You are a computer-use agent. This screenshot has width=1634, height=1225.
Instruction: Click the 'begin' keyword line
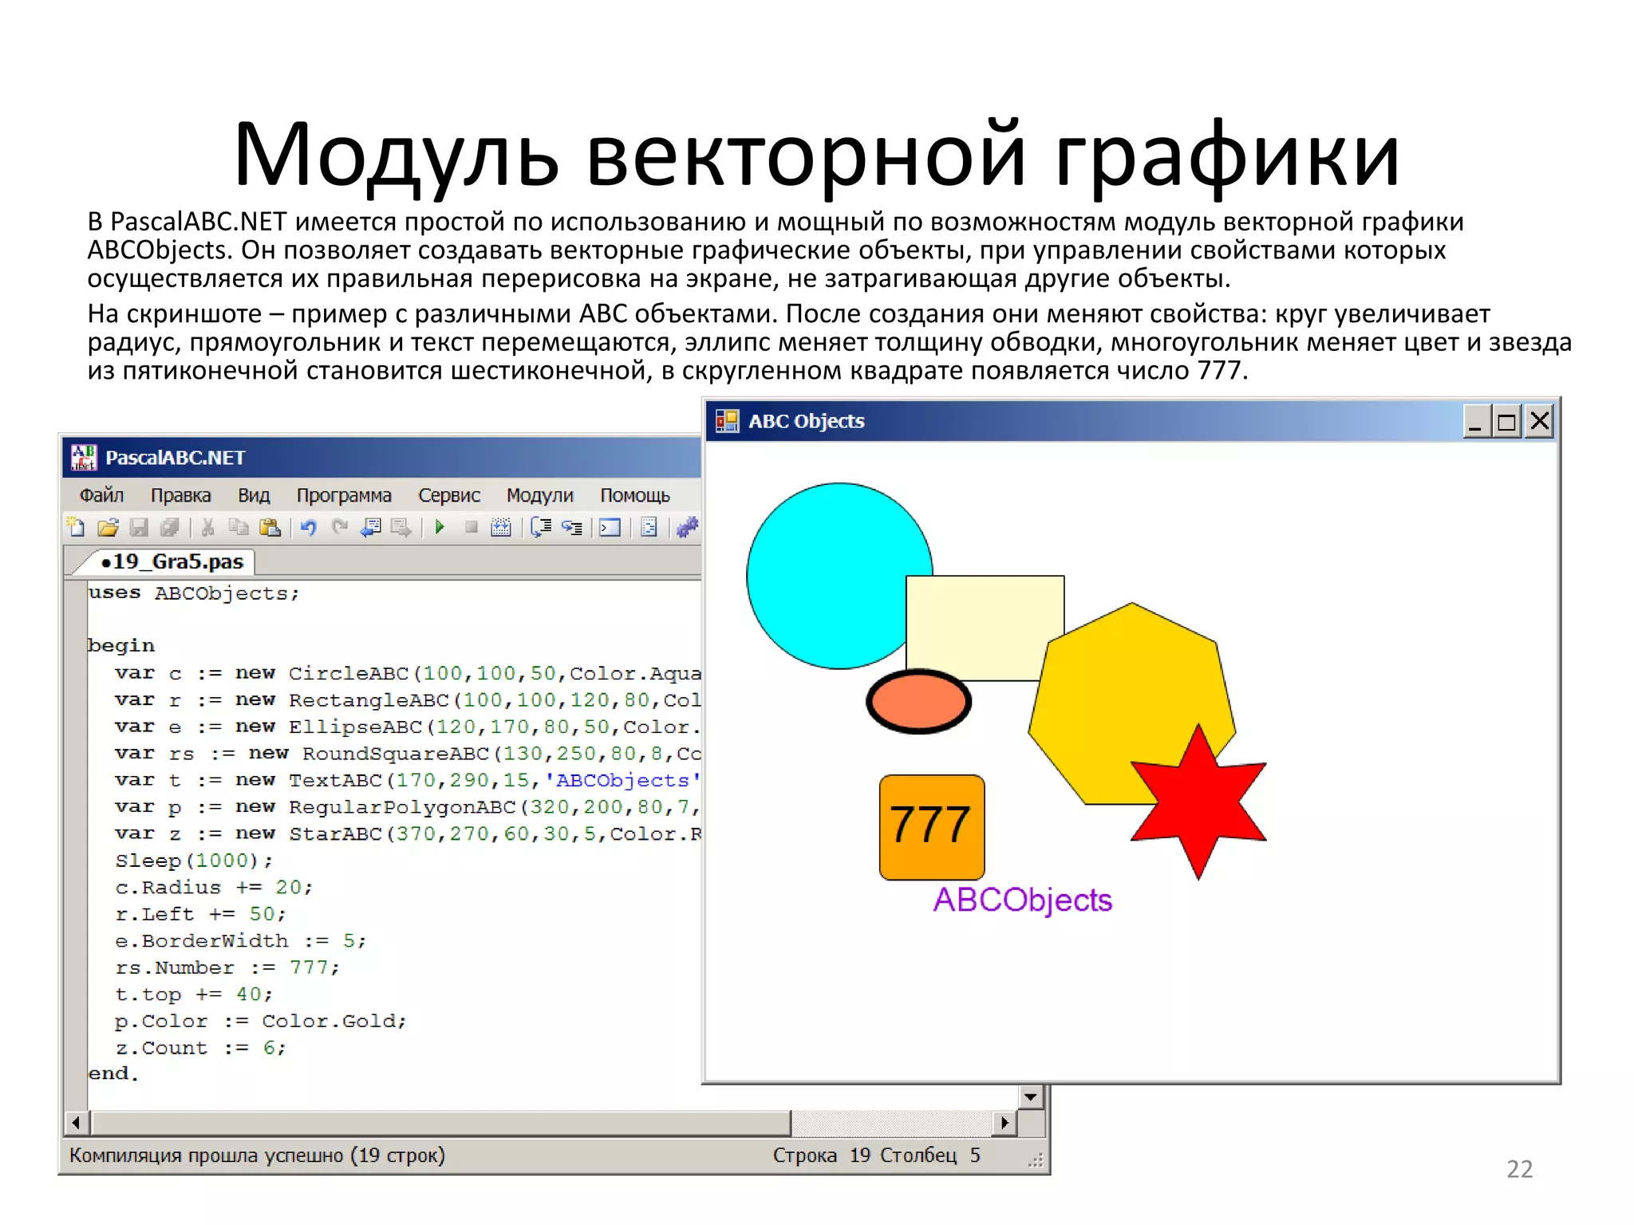click(x=121, y=645)
